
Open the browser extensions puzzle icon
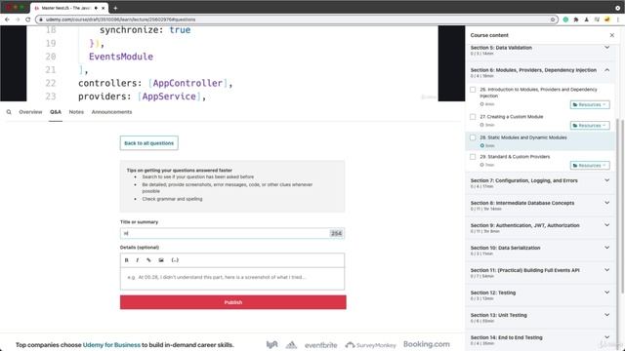point(576,19)
